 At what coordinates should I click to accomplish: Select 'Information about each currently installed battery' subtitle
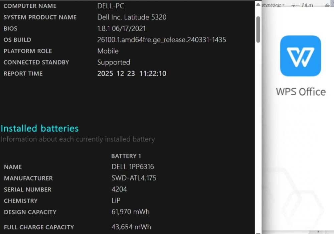pyautogui.click(x=78, y=139)
